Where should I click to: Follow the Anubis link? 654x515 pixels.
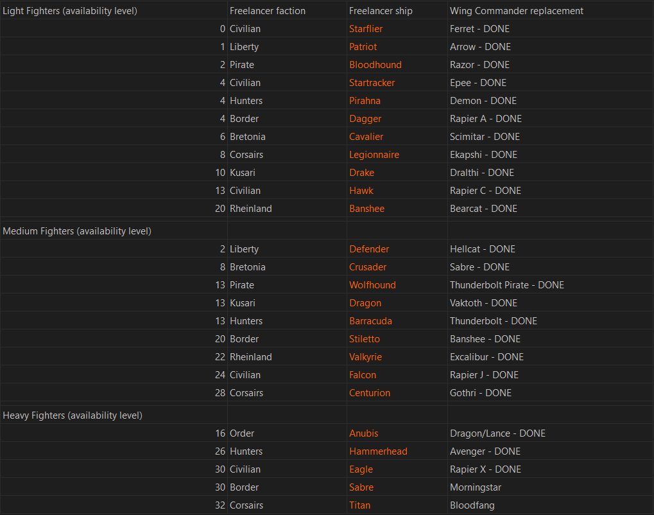click(364, 433)
